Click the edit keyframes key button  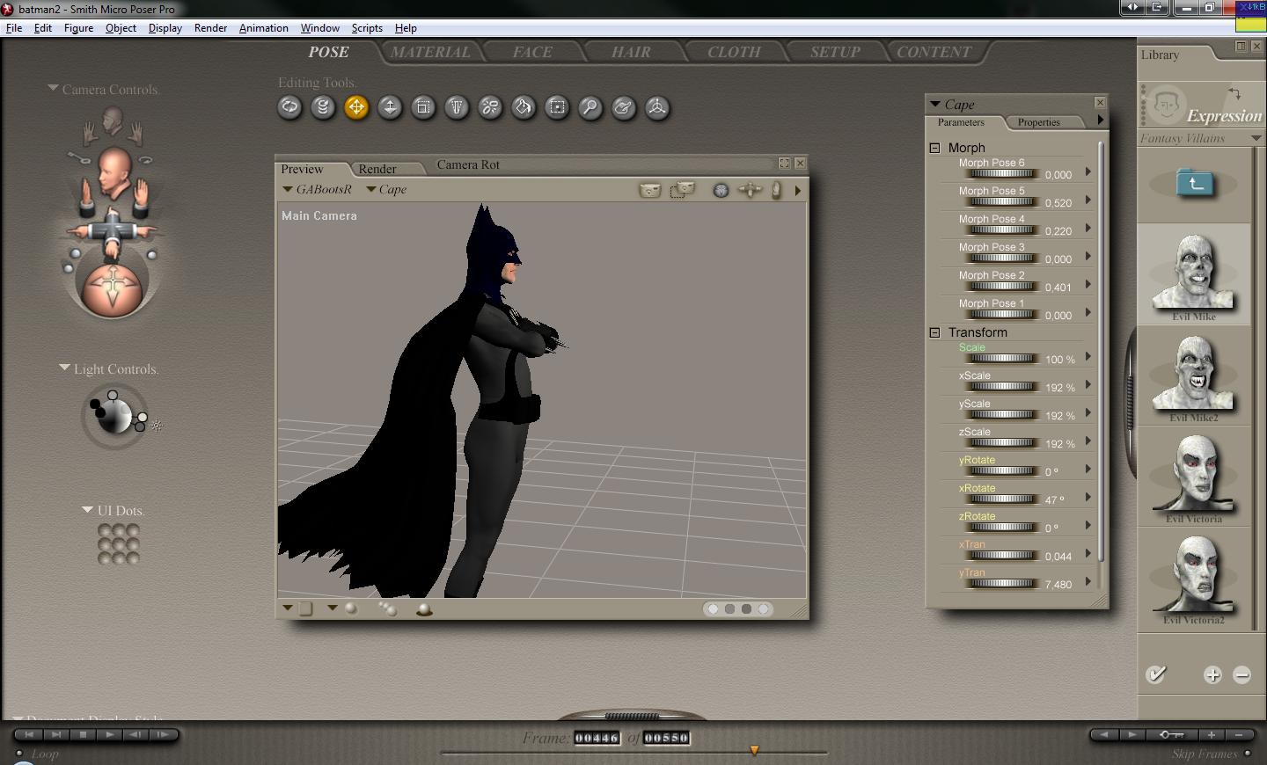(1172, 734)
